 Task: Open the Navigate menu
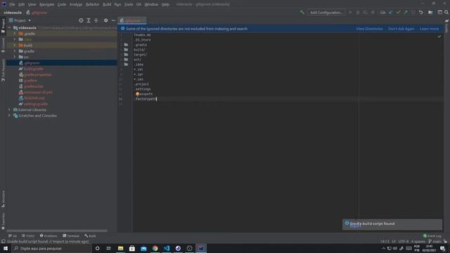(x=46, y=4)
